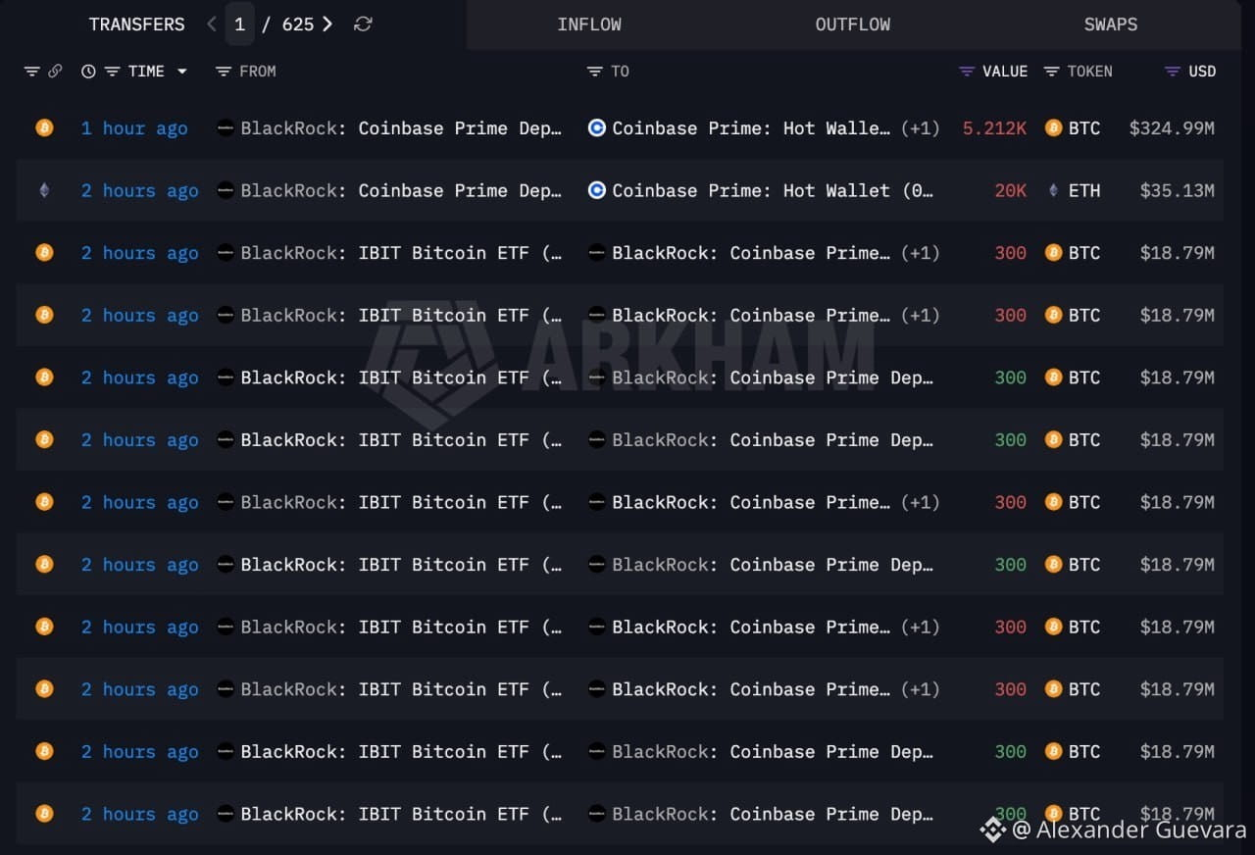Click the TO column header label
The width and height of the screenshot is (1255, 855).
(x=621, y=72)
